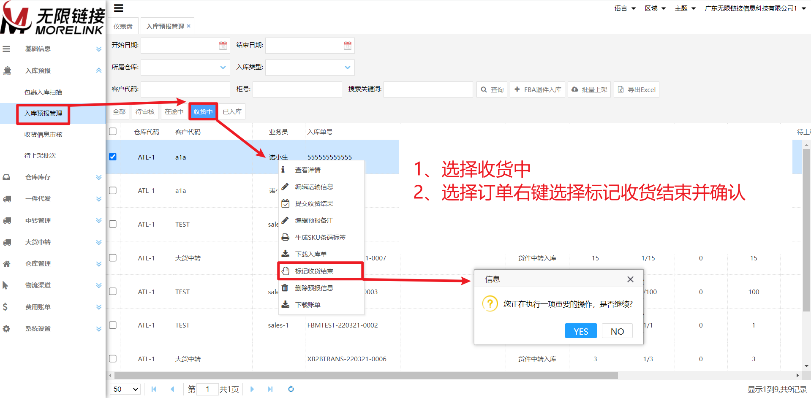
Task: Open the 区域 region dropdown
Action: click(655, 8)
